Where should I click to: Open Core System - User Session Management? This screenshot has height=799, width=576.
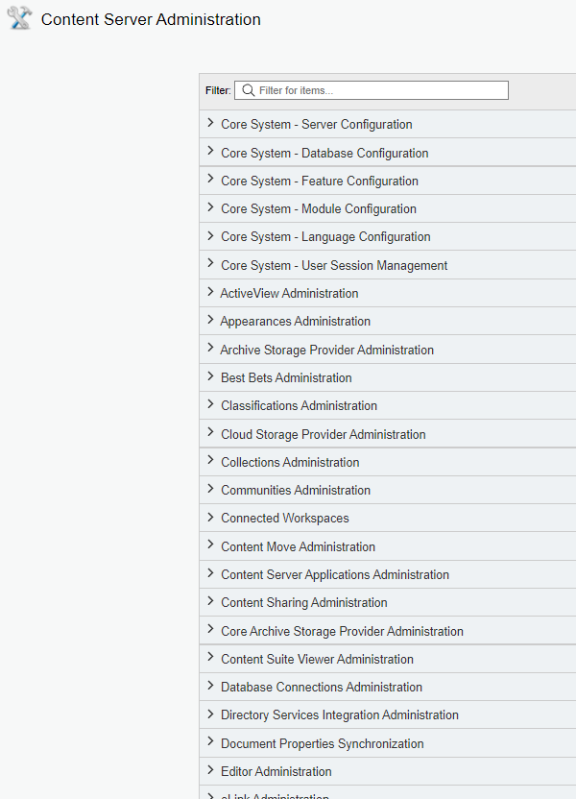coord(334,265)
